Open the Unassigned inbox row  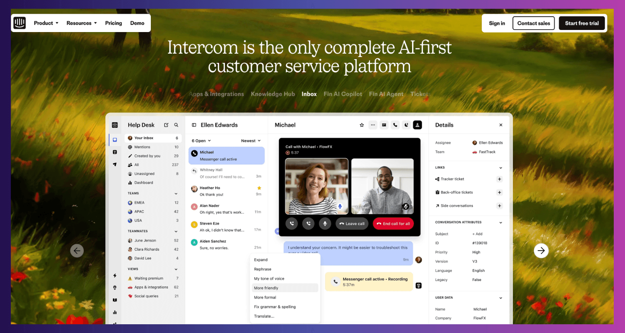click(153, 174)
